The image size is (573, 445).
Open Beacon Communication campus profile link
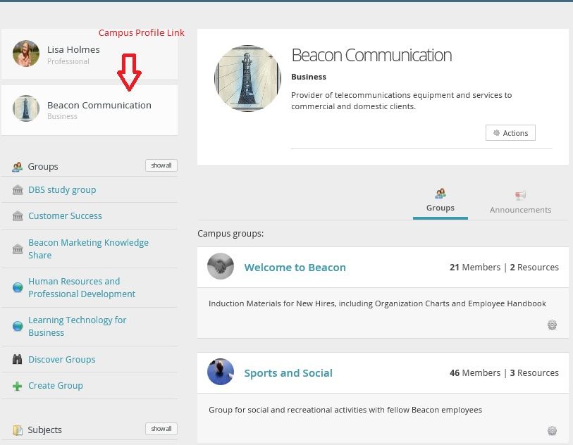99,105
